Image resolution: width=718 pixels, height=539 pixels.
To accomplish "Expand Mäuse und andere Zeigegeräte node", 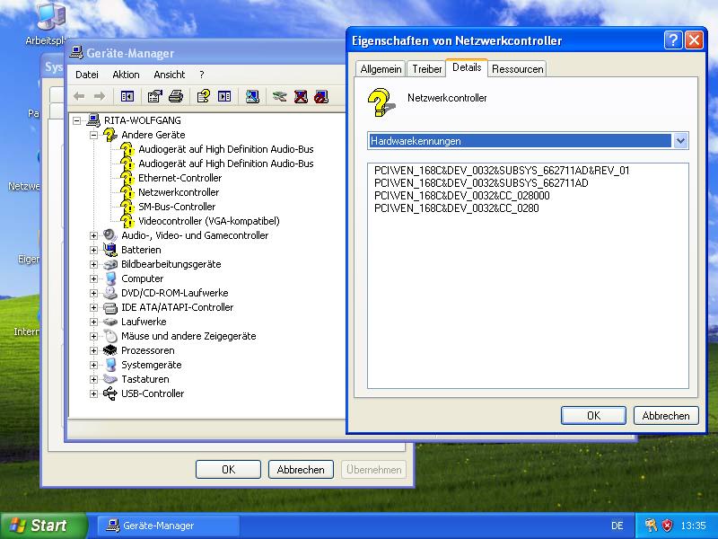I will tap(94, 336).
